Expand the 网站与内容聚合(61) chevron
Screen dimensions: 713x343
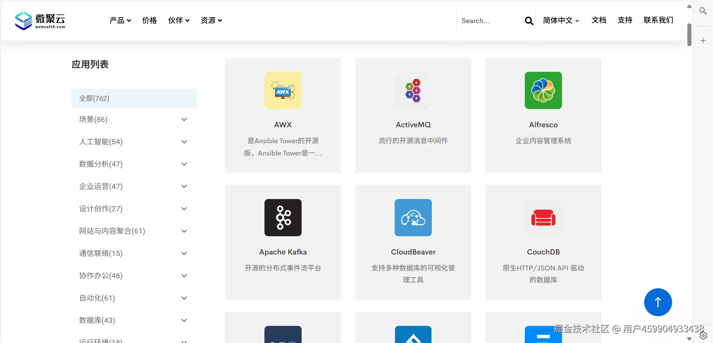click(x=184, y=231)
